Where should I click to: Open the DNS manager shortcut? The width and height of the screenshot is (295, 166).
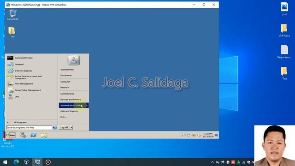point(31,96)
